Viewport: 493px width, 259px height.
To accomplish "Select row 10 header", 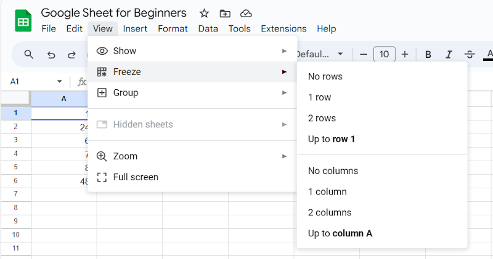I will point(16,235).
